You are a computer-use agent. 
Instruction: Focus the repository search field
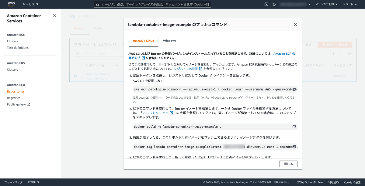pos(99,54)
